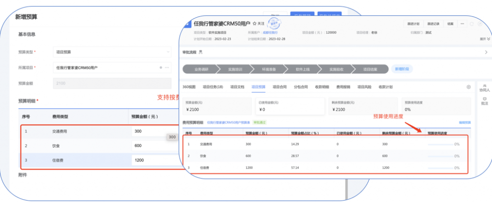Click the blue project icon beside the title
This screenshot has height=202, width=492.
tap(187, 24)
